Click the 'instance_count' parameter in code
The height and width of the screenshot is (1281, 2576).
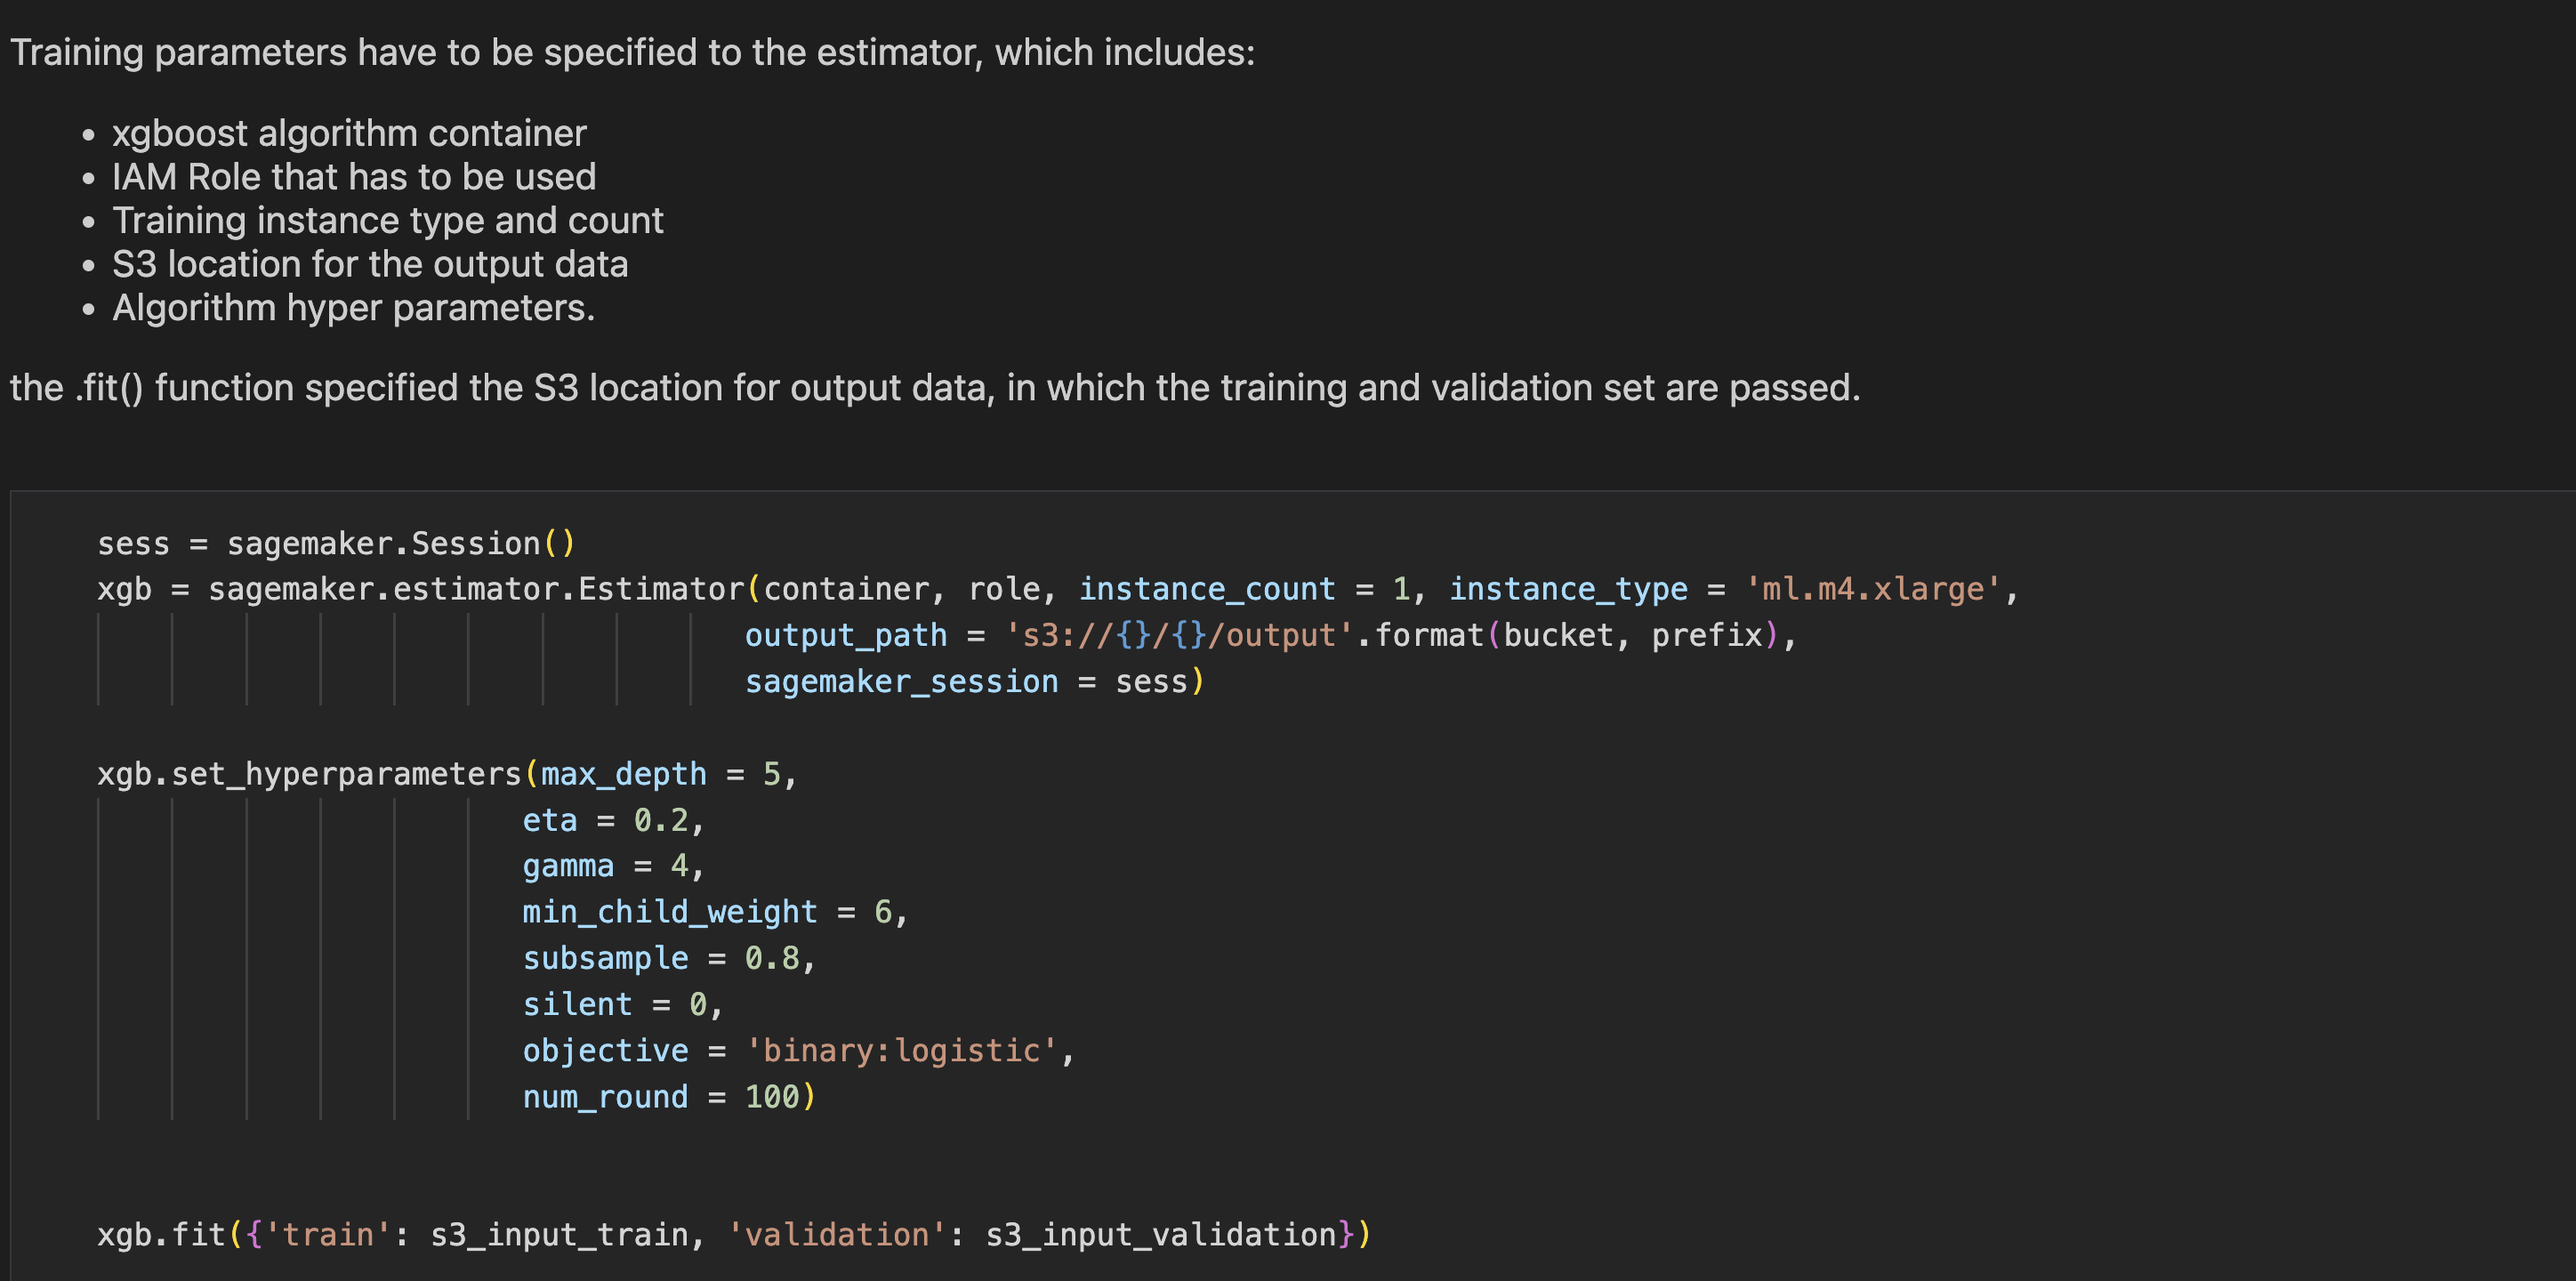(1206, 589)
